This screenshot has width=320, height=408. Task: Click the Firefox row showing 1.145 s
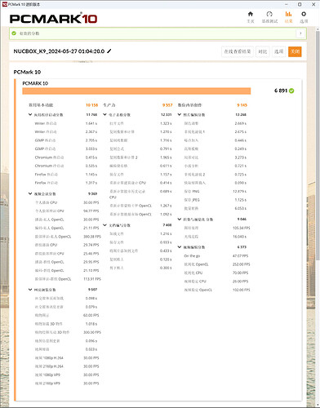(x=66, y=175)
